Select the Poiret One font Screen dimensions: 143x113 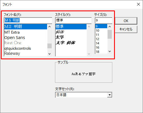click(26, 43)
